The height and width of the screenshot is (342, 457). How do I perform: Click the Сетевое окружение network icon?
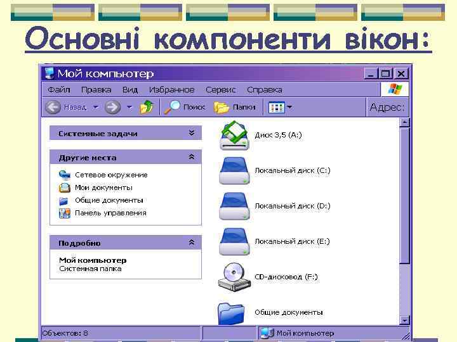pos(64,175)
